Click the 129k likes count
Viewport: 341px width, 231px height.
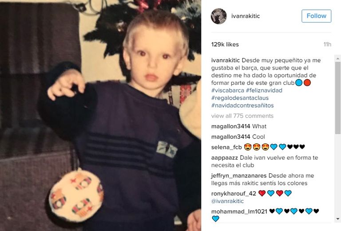click(225, 44)
